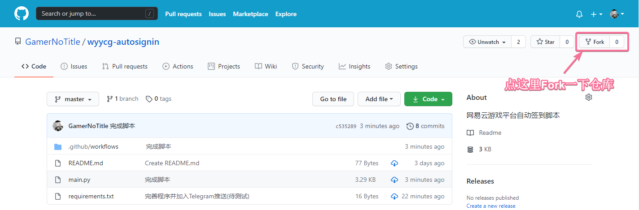Open the Security tab
Viewport: 639px width, 210px height.
(308, 66)
